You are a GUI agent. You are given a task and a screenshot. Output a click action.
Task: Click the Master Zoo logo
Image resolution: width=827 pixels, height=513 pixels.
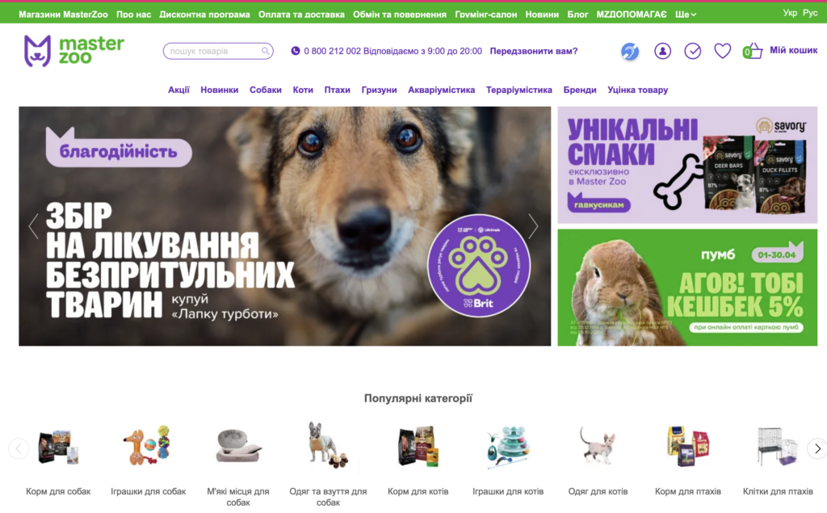coord(73,51)
